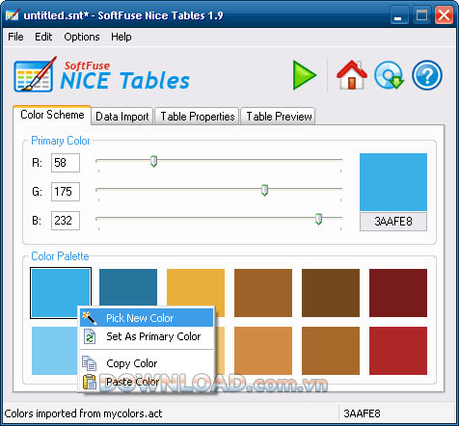
Task: Open the red house home icon
Action: coord(352,75)
